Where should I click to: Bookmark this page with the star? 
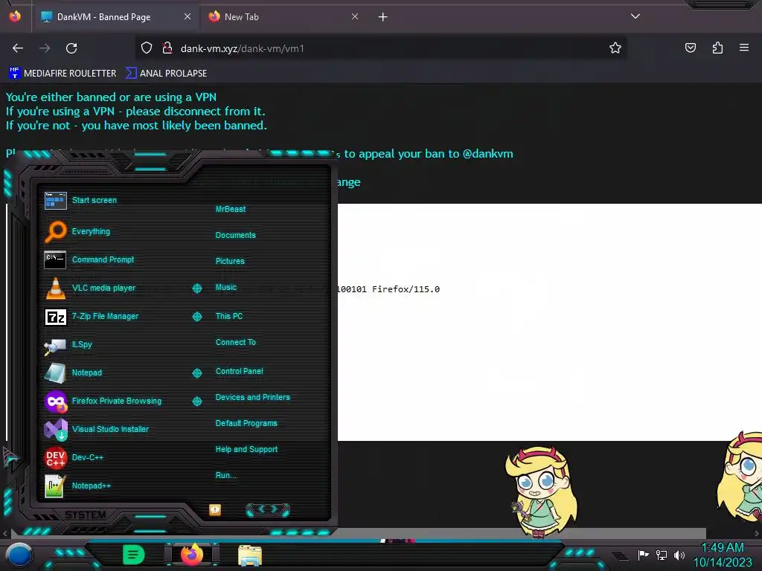615,48
